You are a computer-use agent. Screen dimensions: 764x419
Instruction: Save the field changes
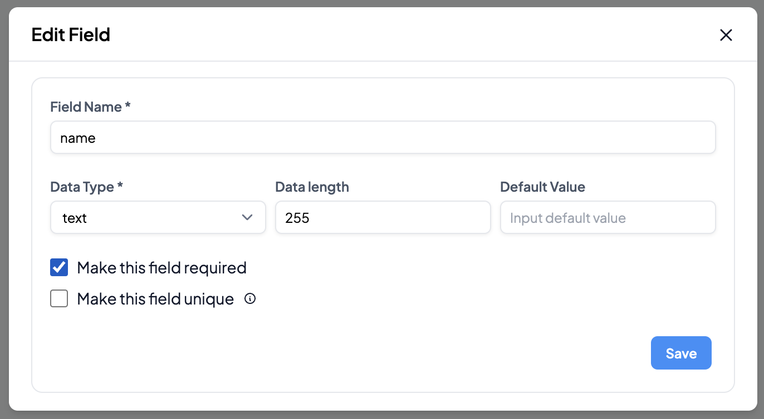(681, 353)
